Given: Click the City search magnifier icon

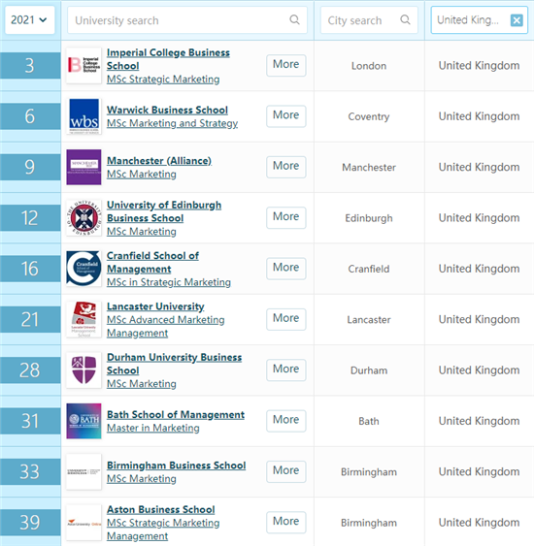Looking at the screenshot, I should (405, 19).
